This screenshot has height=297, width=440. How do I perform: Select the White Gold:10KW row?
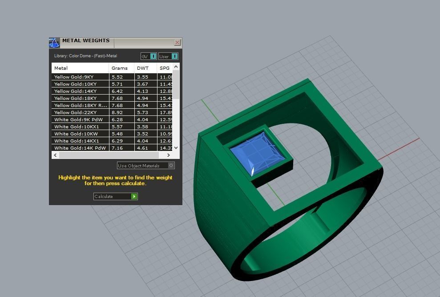click(x=112, y=134)
